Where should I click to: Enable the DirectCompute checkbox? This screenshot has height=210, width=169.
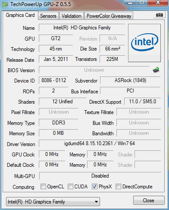[118, 186]
